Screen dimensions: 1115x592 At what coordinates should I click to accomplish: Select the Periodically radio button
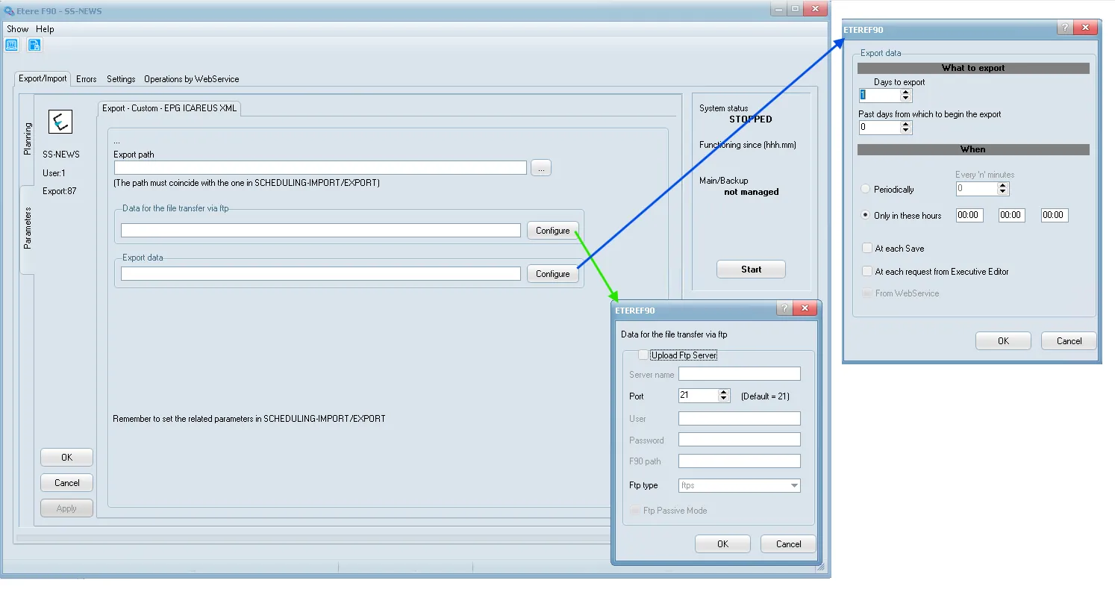point(866,190)
